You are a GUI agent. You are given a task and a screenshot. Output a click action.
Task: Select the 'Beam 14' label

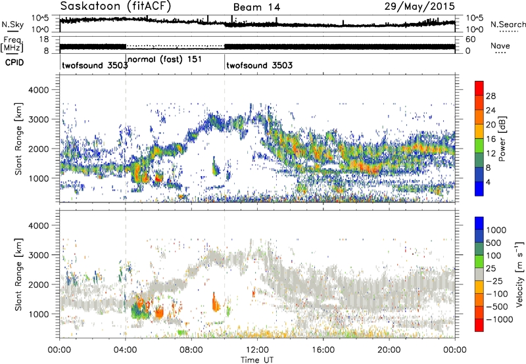tap(256, 7)
